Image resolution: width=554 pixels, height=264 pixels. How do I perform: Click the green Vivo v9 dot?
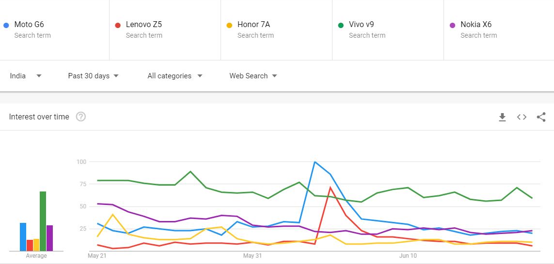point(340,25)
